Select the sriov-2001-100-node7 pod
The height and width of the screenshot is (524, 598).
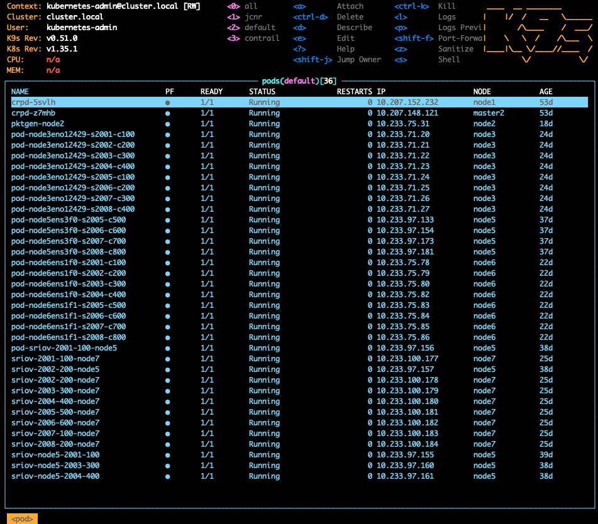coord(55,359)
